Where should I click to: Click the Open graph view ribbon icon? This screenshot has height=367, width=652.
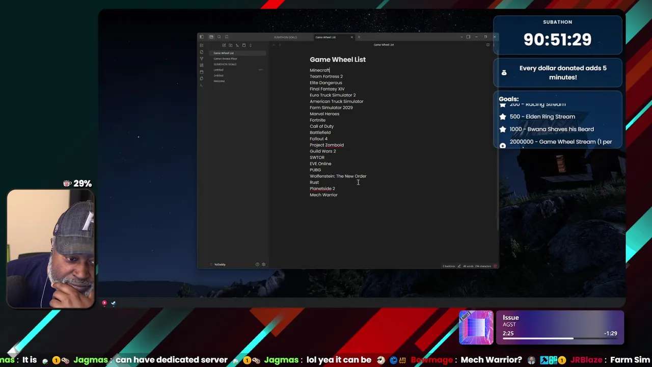coord(202,59)
